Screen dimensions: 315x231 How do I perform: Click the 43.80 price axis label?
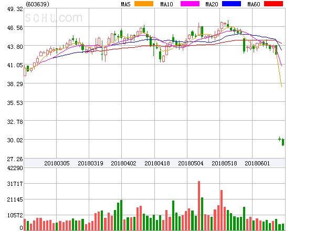[15, 47]
